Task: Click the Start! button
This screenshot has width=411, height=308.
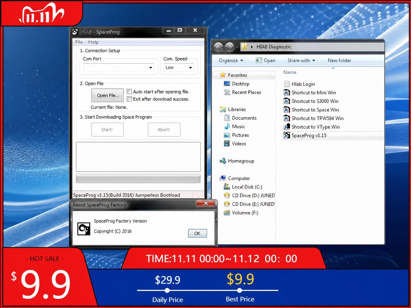Action: 107,130
